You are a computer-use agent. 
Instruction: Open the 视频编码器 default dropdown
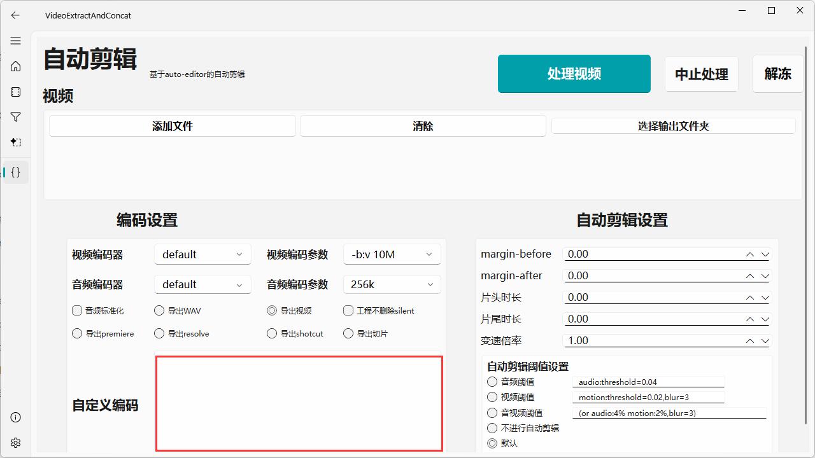(202, 254)
